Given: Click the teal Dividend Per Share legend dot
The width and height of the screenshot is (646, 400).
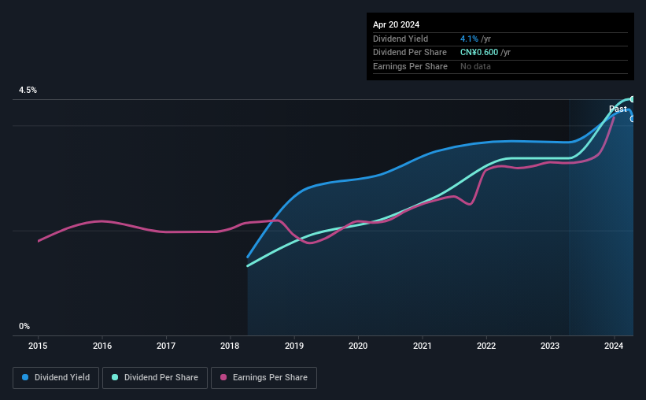Looking at the screenshot, I should point(115,377).
